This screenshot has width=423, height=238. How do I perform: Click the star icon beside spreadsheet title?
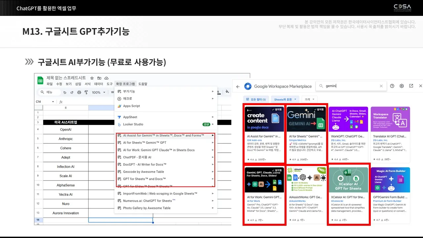point(92,78)
